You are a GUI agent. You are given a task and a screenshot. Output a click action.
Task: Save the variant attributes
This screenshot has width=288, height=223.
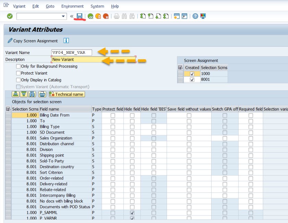[80, 16]
